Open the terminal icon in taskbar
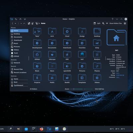133x133 pixels. [34, 129]
